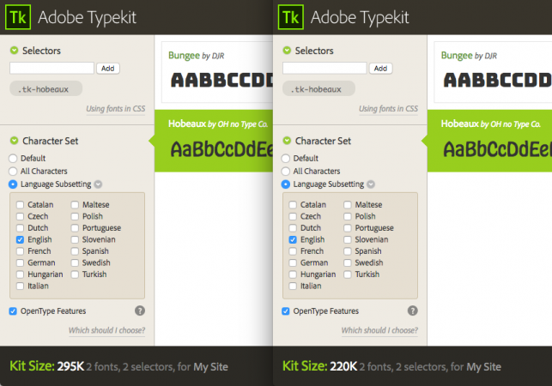The width and height of the screenshot is (552, 386).
Task: Collapse Selectors section in left panel
Action: (14, 51)
